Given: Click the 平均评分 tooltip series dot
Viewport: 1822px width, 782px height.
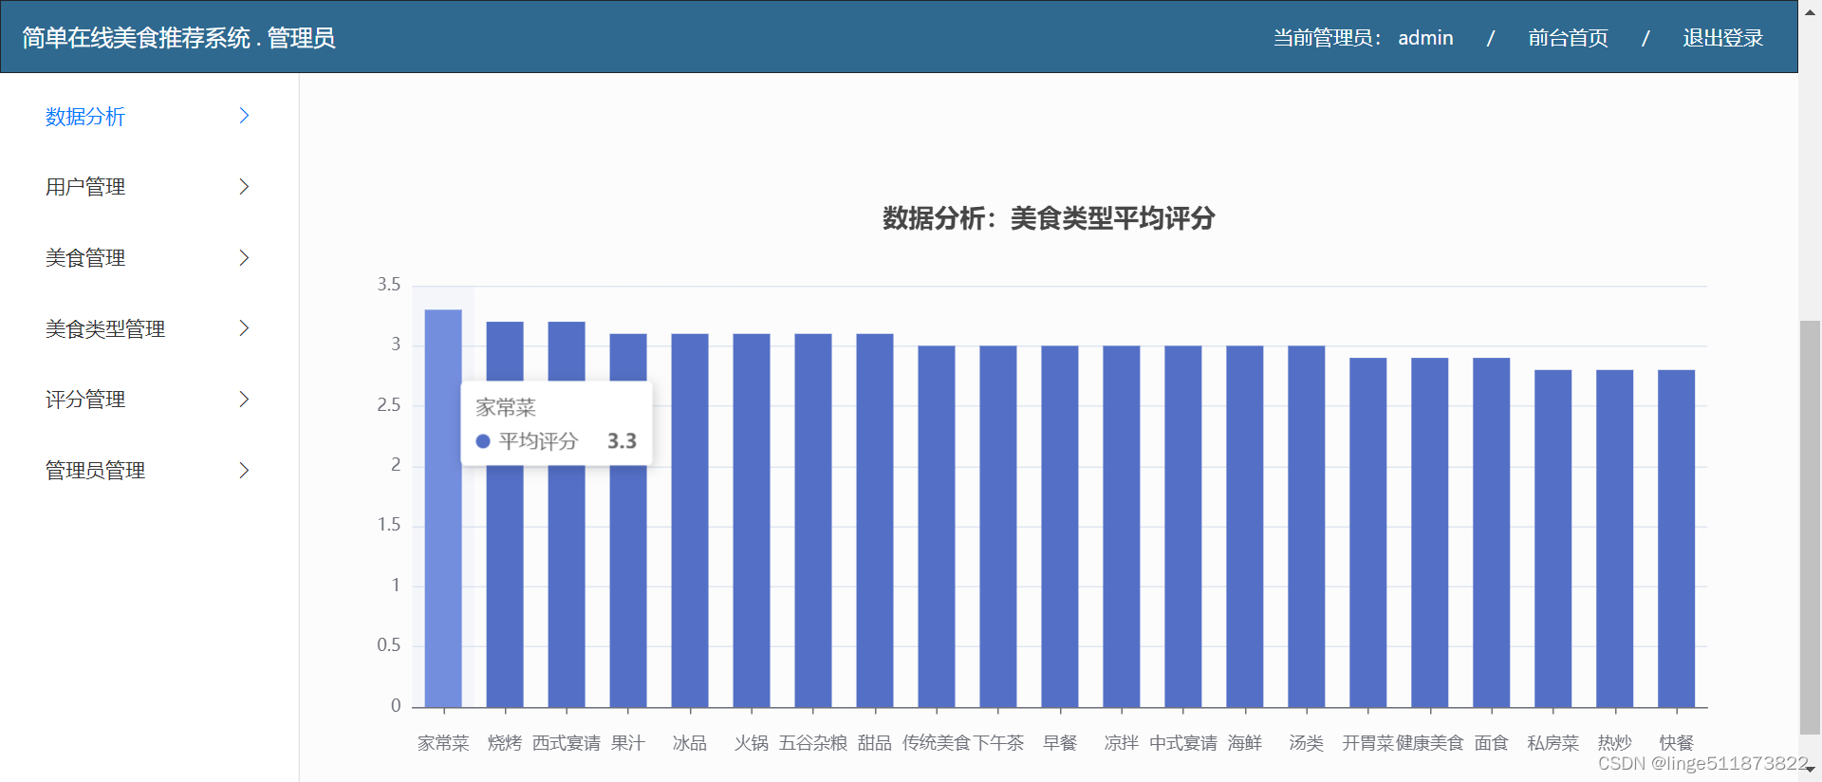Looking at the screenshot, I should pos(483,441).
